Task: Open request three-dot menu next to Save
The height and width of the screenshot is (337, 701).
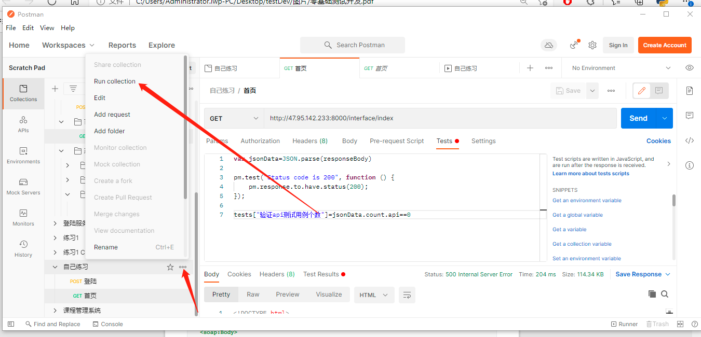Action: [611, 91]
